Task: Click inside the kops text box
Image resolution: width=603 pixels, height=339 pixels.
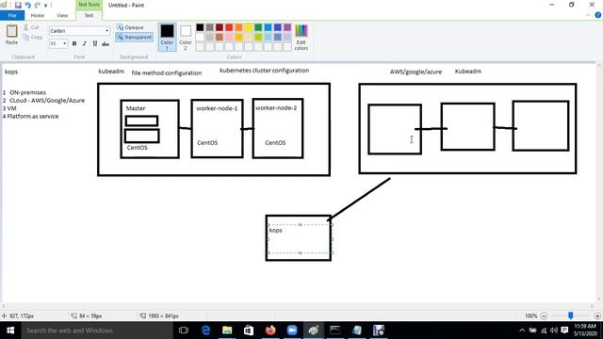Action: pos(300,238)
